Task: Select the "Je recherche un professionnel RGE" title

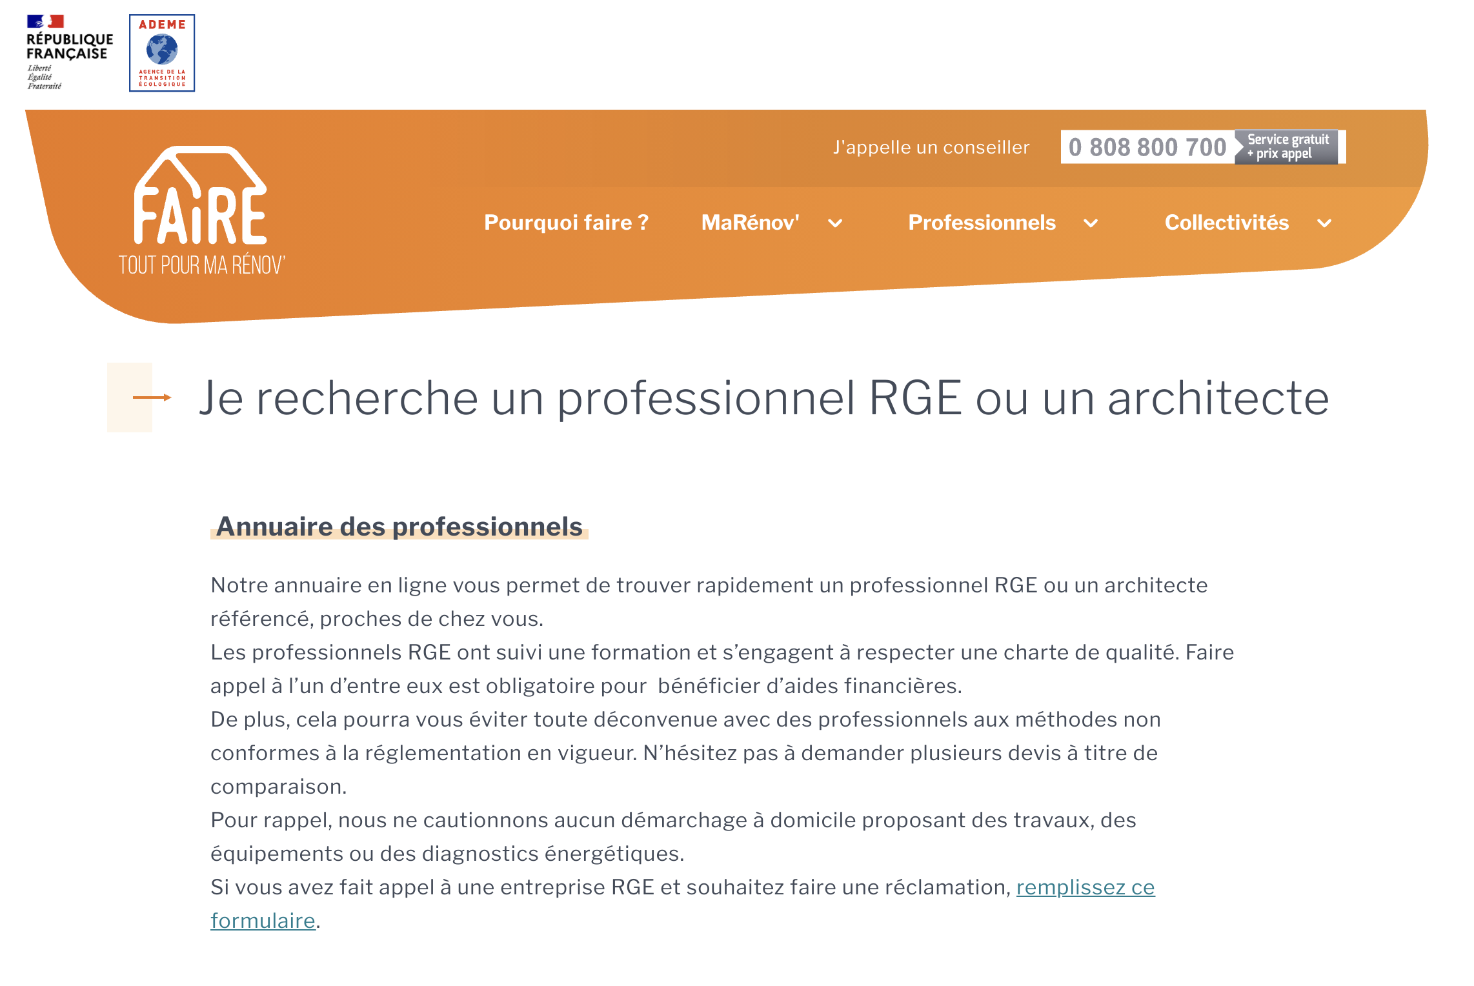Action: pos(763,398)
